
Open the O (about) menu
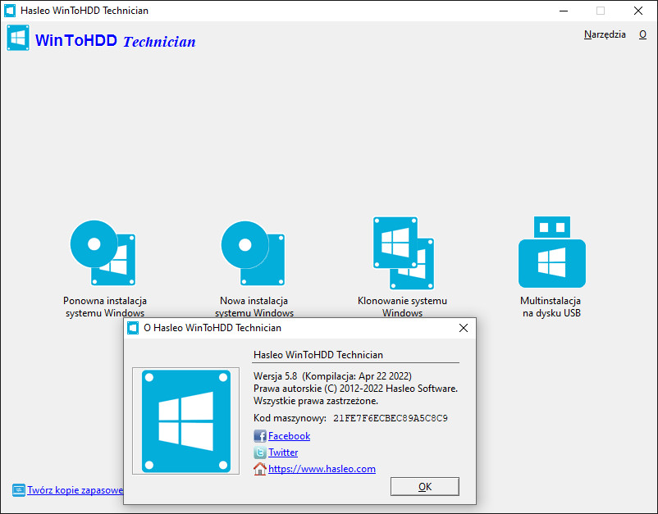click(642, 34)
